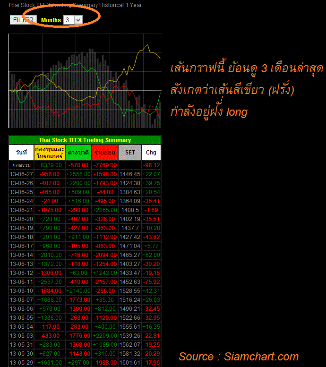Click total foreign value -570.00

pos(78,165)
